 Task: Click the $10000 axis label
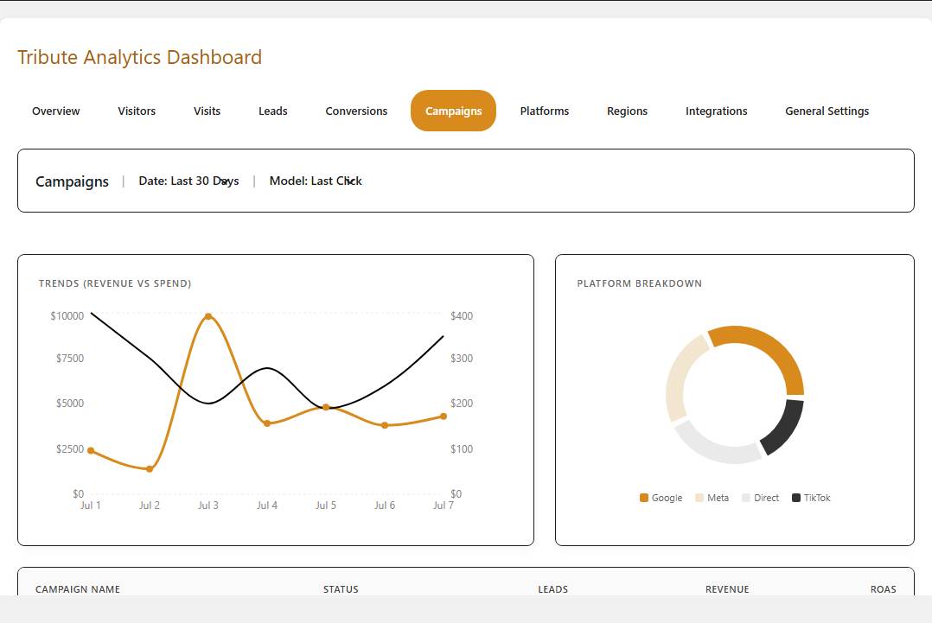(67, 316)
